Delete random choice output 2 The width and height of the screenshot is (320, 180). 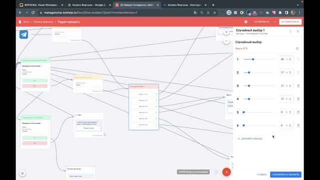[x=298, y=72]
